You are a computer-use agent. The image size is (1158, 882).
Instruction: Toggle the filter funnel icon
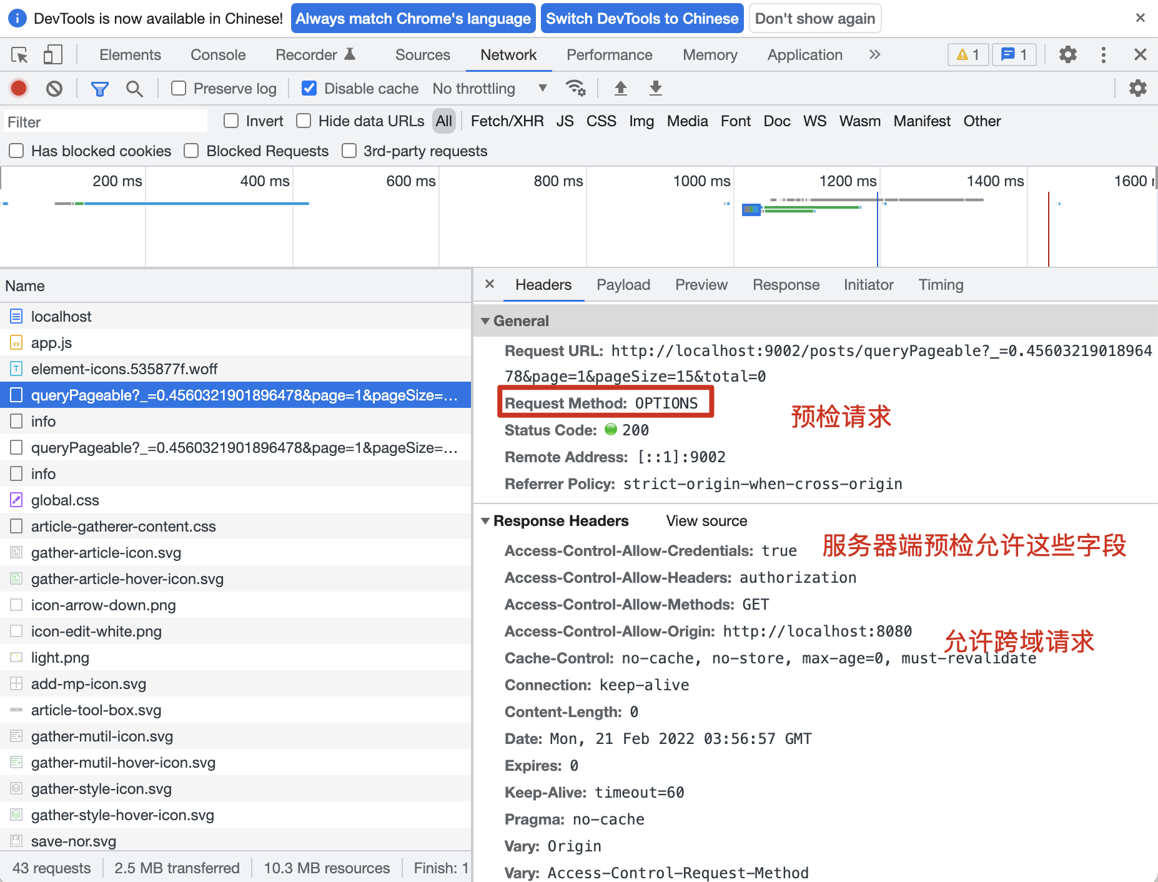pos(99,89)
